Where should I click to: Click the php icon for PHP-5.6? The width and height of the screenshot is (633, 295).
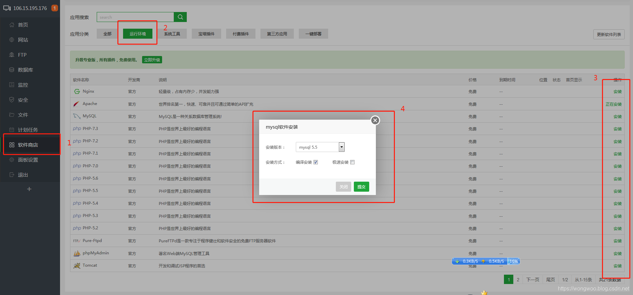coord(77,178)
